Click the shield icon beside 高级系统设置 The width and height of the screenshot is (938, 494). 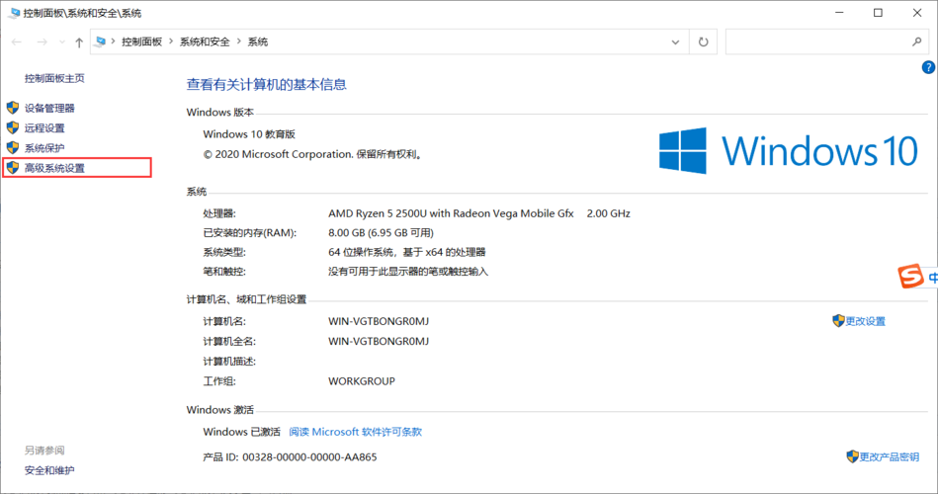(x=13, y=168)
